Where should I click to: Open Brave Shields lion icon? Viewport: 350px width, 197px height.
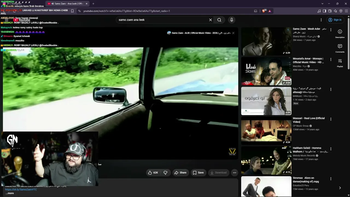coord(264,11)
